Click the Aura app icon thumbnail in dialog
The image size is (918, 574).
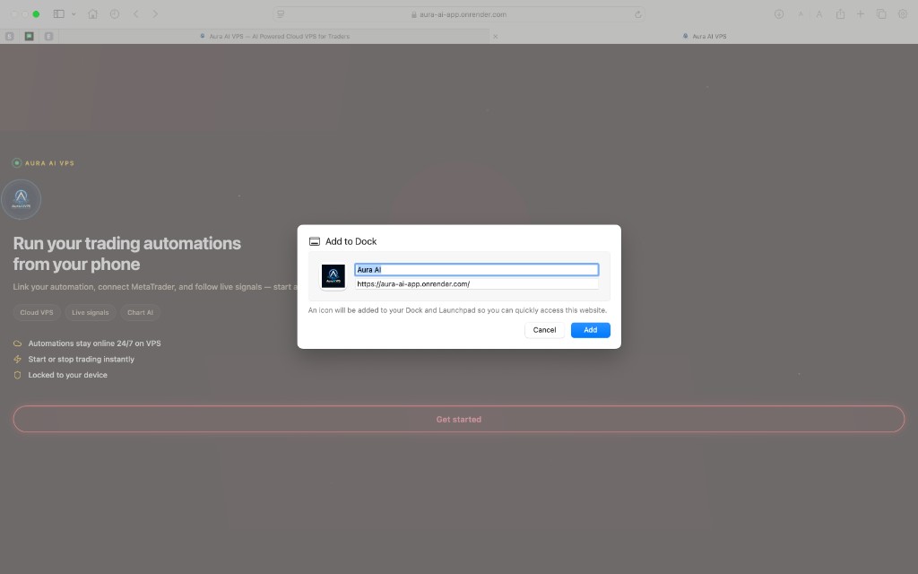click(x=333, y=276)
